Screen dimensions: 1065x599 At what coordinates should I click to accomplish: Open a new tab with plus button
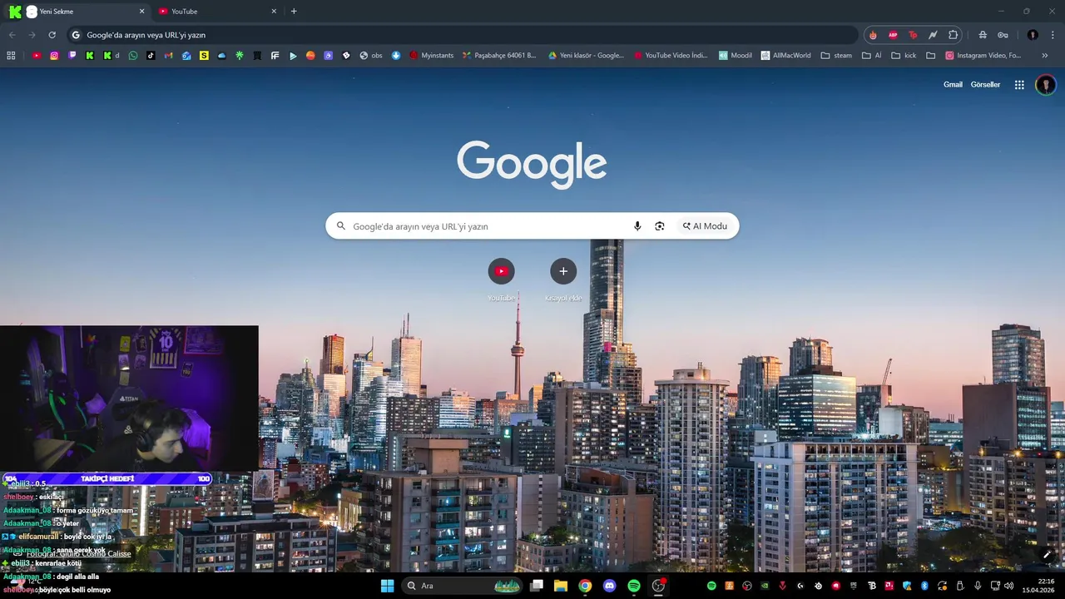pos(294,12)
